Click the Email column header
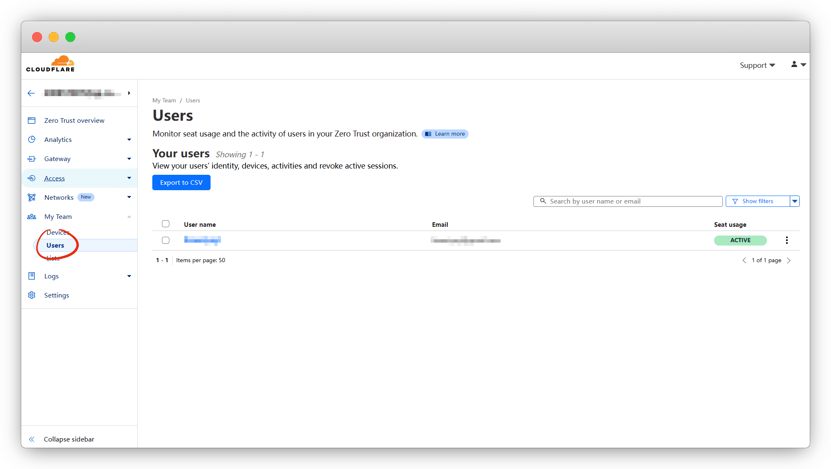Viewport: 831px width, 469px height. [x=440, y=224]
